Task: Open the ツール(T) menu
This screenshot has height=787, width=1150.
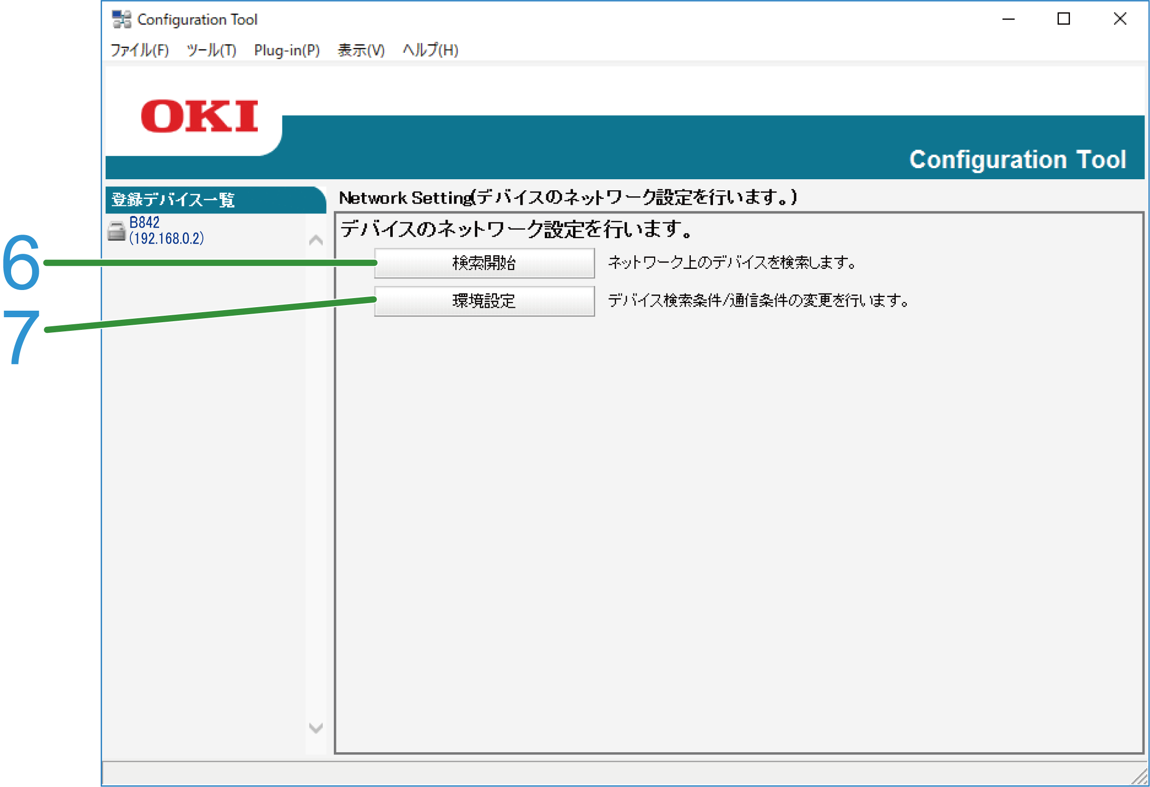Action: [x=211, y=50]
